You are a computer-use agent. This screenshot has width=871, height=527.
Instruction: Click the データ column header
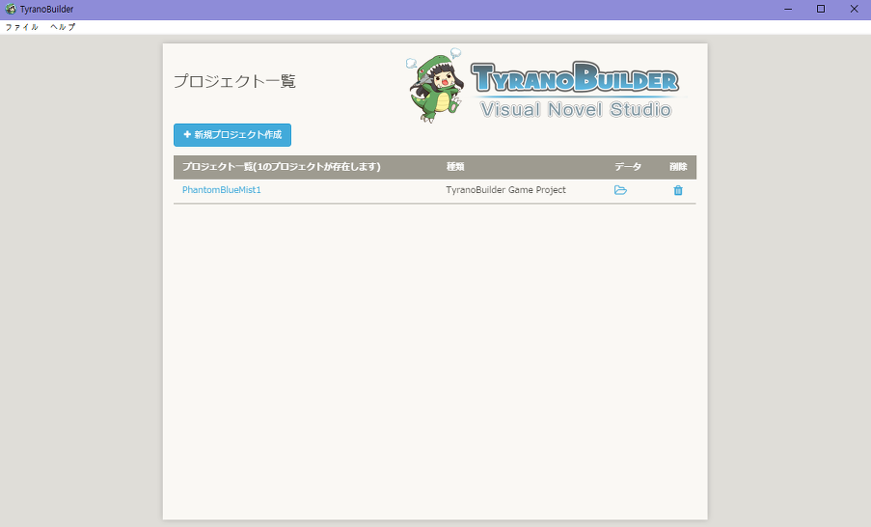pyautogui.click(x=628, y=167)
